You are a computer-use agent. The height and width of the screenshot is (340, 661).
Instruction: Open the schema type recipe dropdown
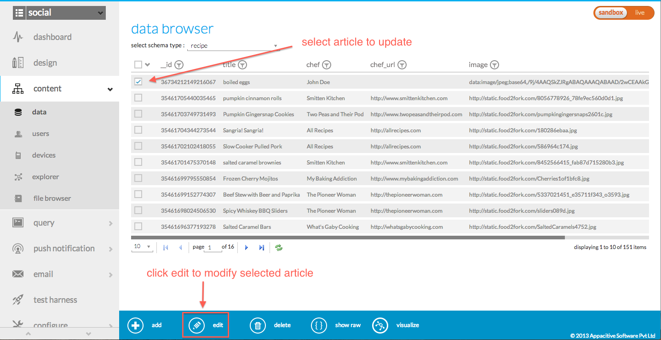point(233,46)
